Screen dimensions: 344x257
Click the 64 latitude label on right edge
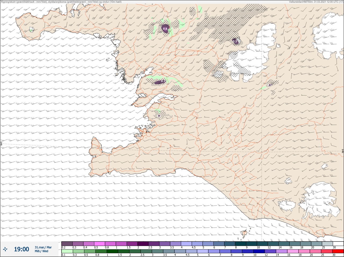coord(343,152)
